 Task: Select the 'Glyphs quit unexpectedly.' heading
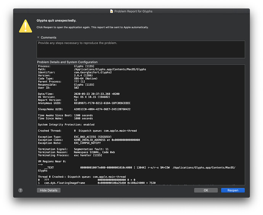pyautogui.click(x=56, y=21)
